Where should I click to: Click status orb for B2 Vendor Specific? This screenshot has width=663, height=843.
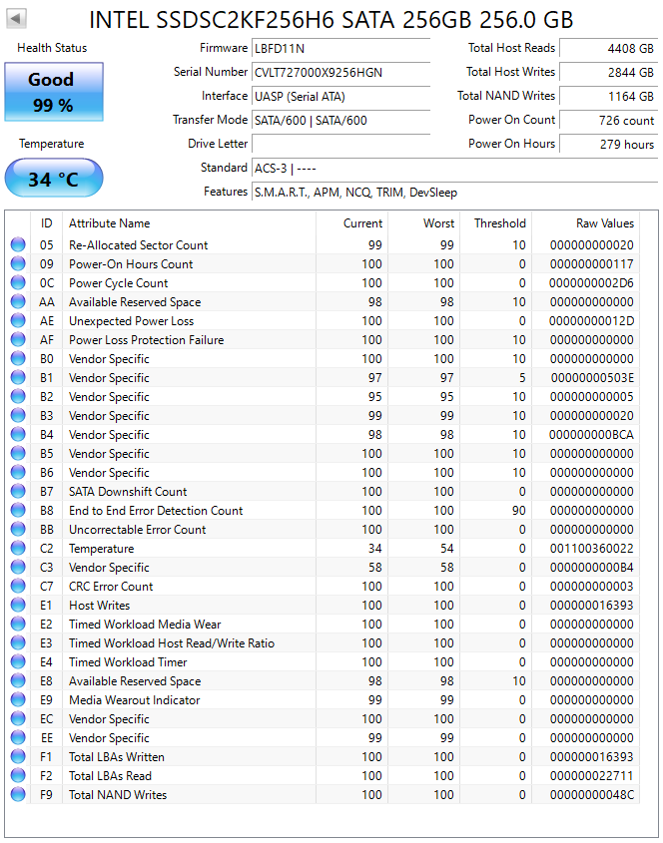point(18,397)
